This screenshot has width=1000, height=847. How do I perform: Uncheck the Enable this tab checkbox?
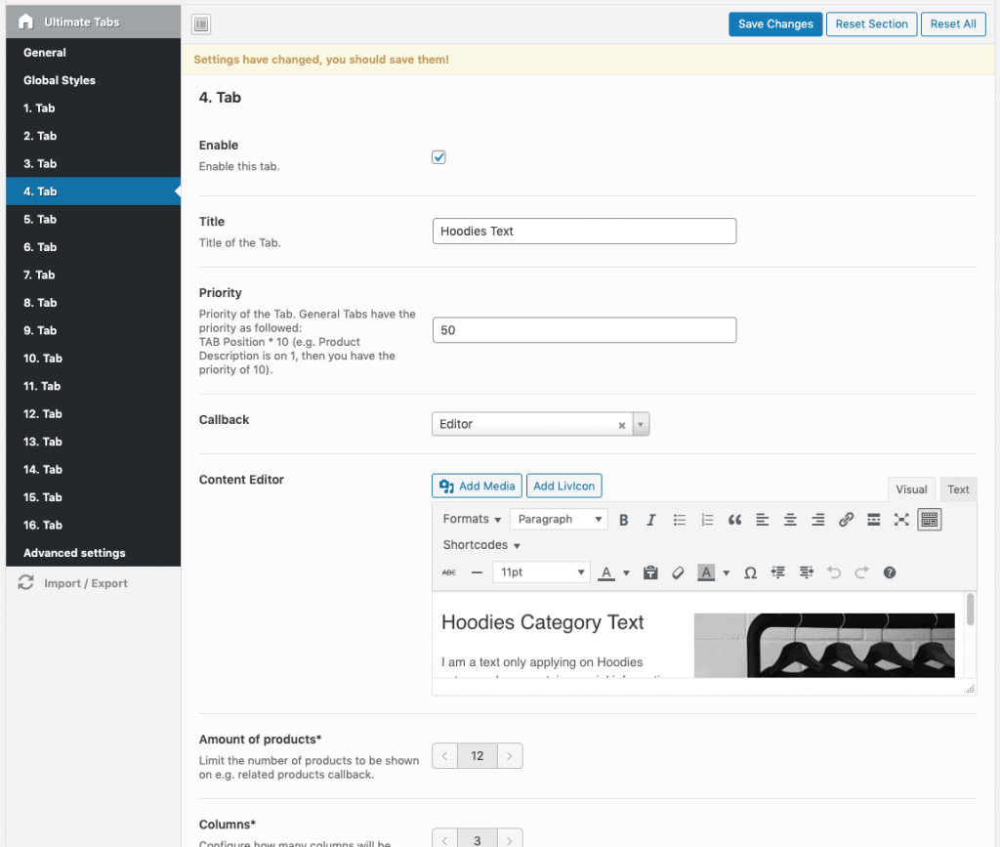(438, 157)
